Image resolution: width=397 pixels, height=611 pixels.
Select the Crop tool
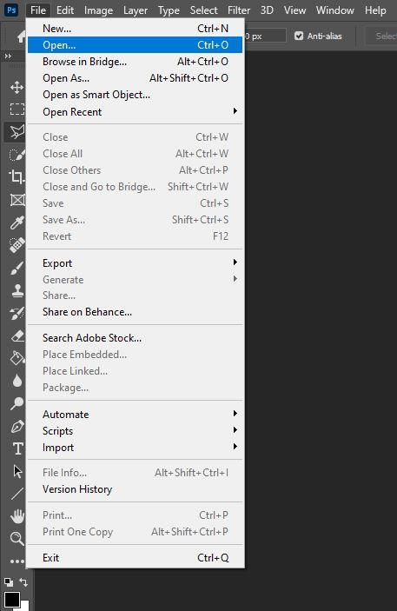coord(17,177)
